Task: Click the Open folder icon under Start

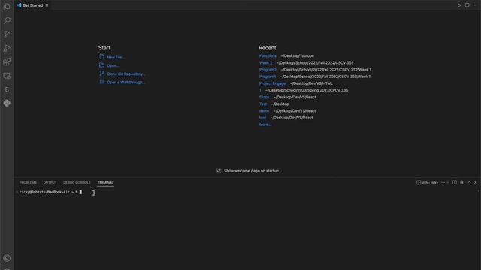Action: point(102,65)
